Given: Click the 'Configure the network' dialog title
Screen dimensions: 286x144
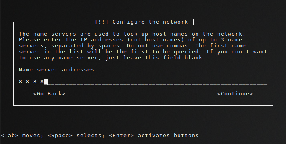Looking at the screenshot, I should [x=150, y=22].
